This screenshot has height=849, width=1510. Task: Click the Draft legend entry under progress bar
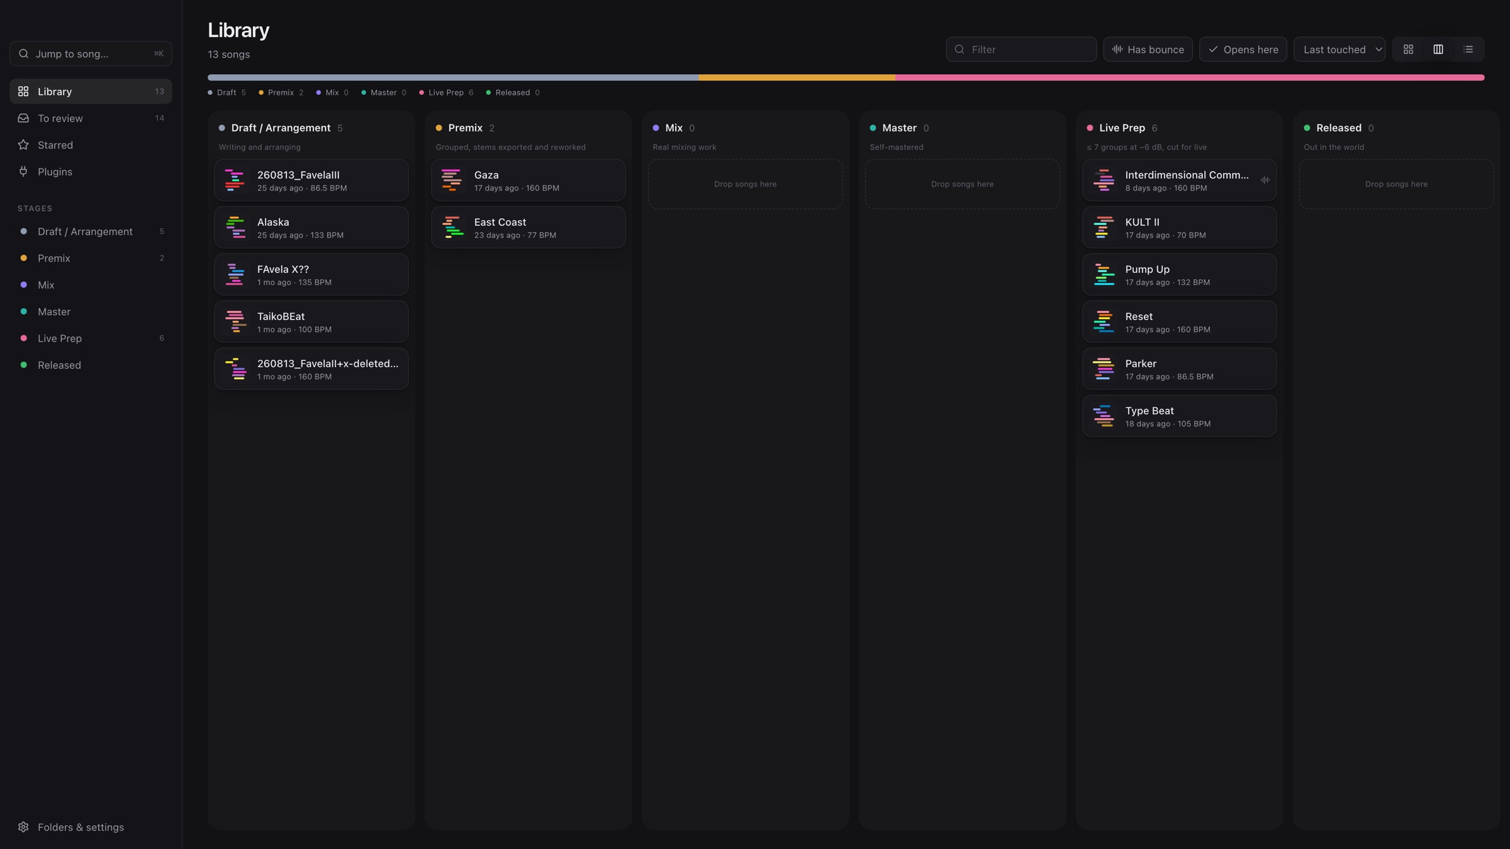[x=227, y=92]
